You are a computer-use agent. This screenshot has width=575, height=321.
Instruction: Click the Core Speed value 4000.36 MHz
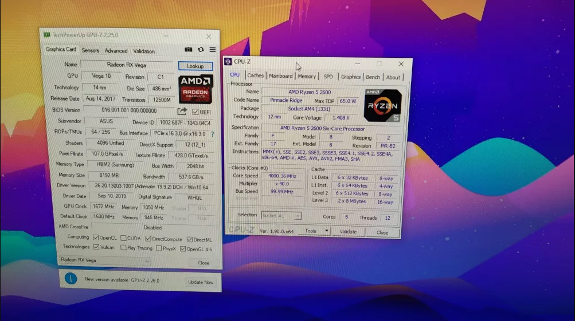click(282, 176)
